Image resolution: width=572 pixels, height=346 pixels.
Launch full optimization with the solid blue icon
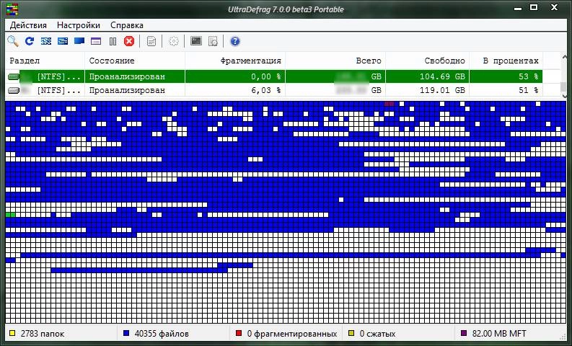pos(79,41)
